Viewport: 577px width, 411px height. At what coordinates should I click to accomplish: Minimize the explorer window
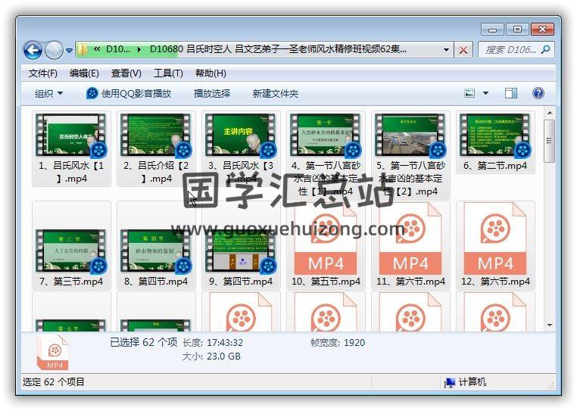pos(493,29)
